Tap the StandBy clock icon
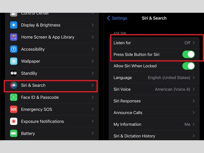The width and height of the screenshot is (204, 153). pyautogui.click(x=14, y=73)
